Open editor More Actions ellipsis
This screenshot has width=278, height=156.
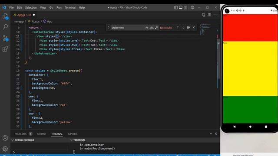tap(215, 15)
